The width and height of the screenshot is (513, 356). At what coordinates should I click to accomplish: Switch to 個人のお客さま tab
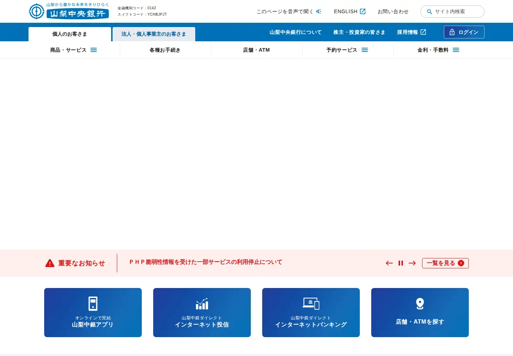click(x=70, y=34)
